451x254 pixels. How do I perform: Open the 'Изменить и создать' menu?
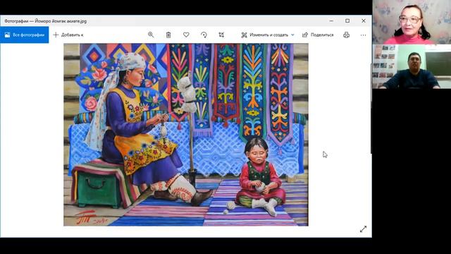coord(268,35)
